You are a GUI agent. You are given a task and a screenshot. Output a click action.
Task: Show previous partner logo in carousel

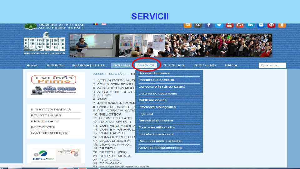(x=36, y=155)
